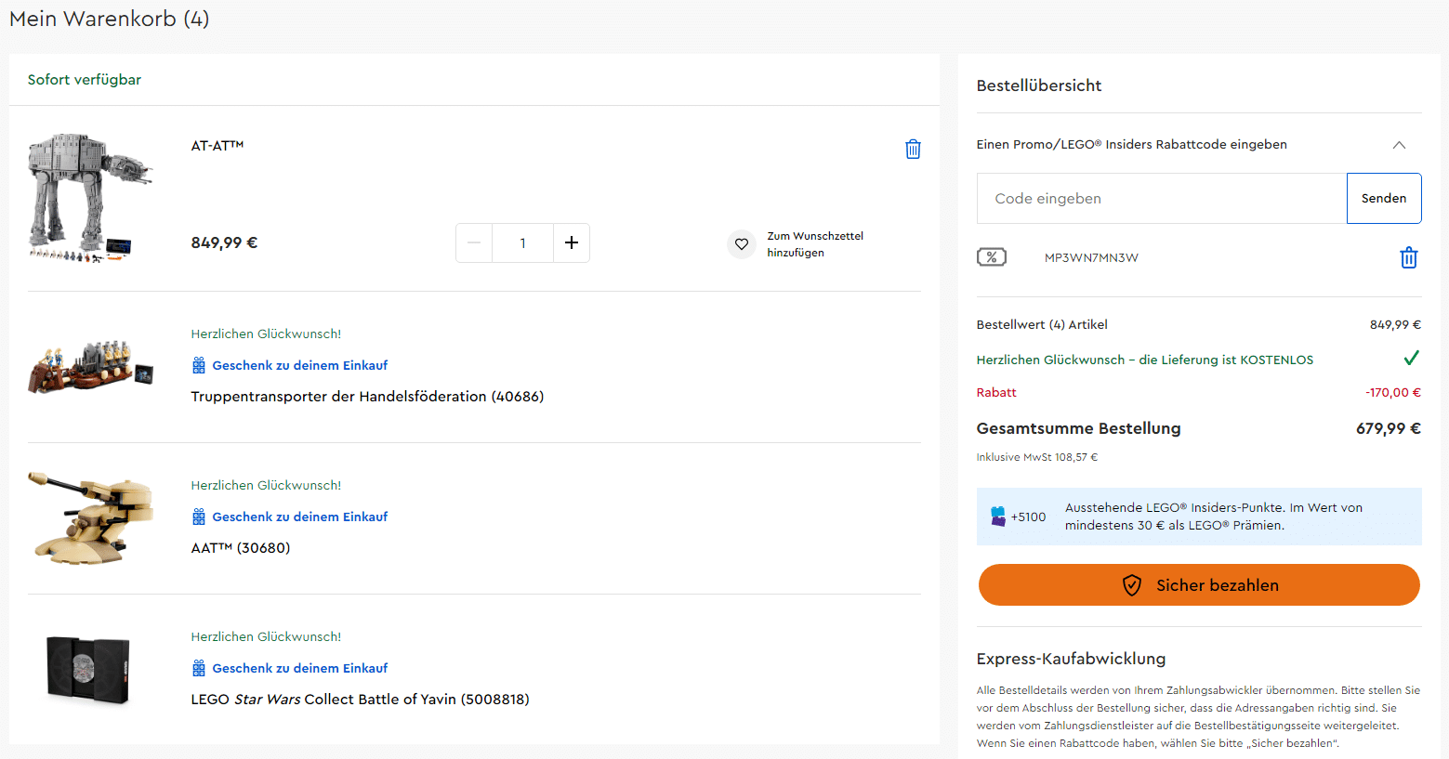Decrease AT-AT quantity with minus button
The image size is (1449, 759).
click(474, 242)
